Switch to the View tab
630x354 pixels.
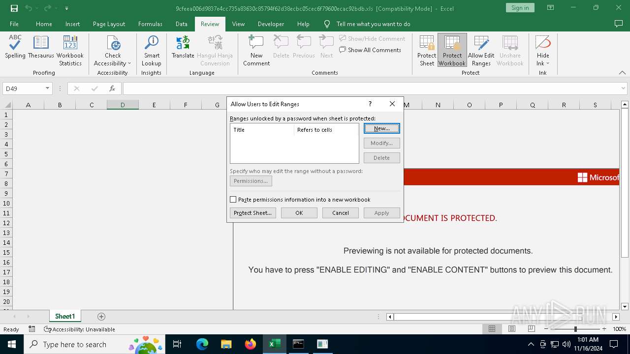tap(238, 24)
